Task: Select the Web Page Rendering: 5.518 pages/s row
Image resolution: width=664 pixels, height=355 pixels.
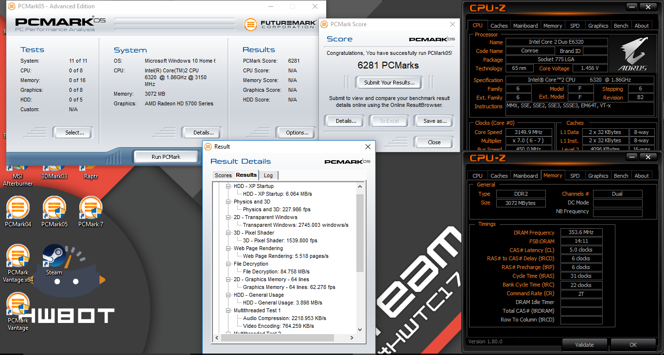Action: 286,256
